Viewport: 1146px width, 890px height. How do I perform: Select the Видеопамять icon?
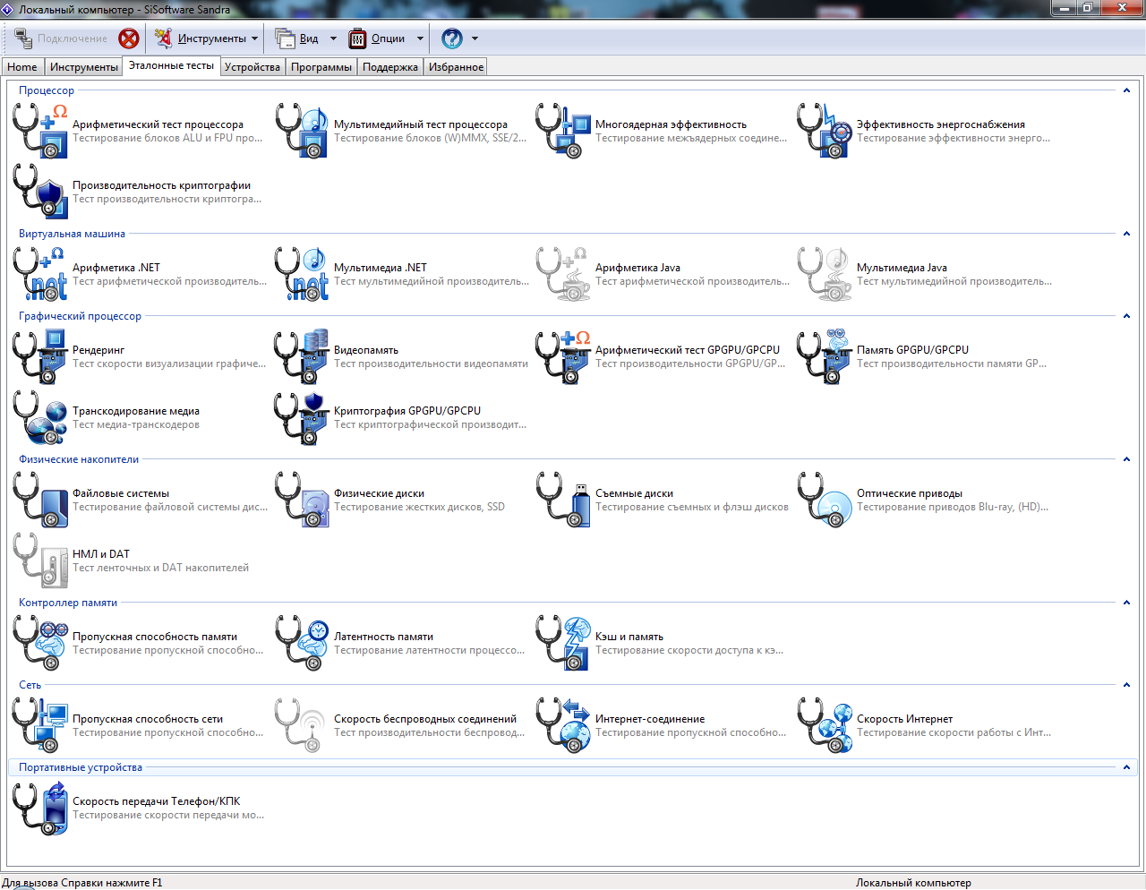302,356
